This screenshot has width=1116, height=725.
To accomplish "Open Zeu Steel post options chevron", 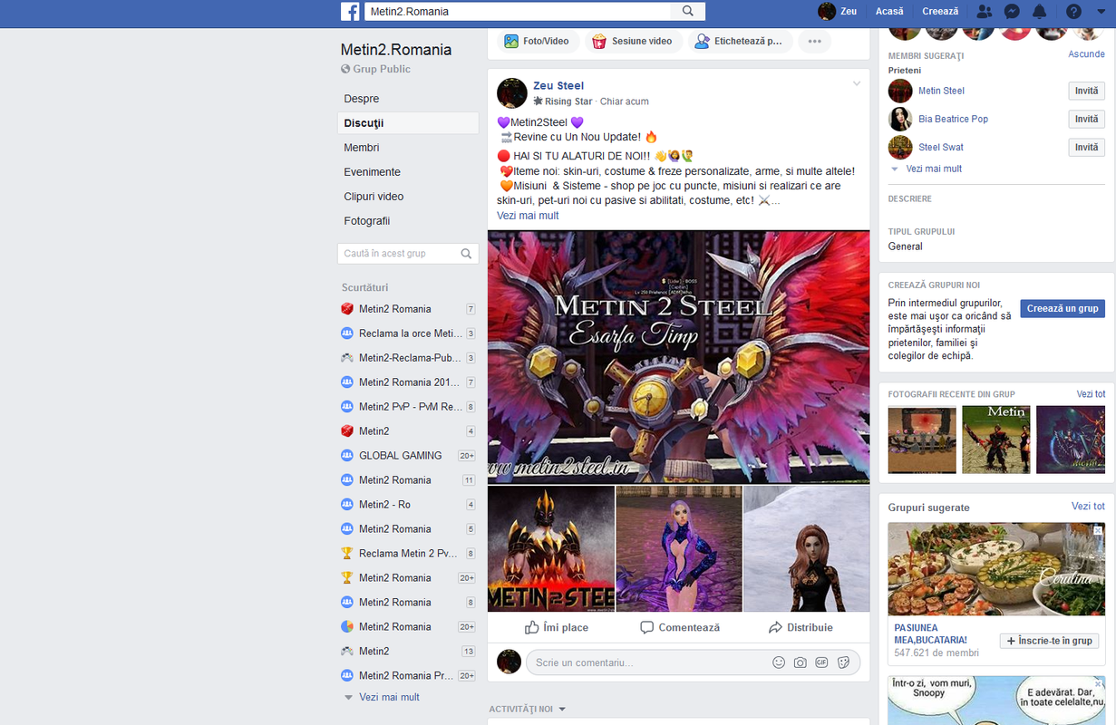I will coord(857,83).
